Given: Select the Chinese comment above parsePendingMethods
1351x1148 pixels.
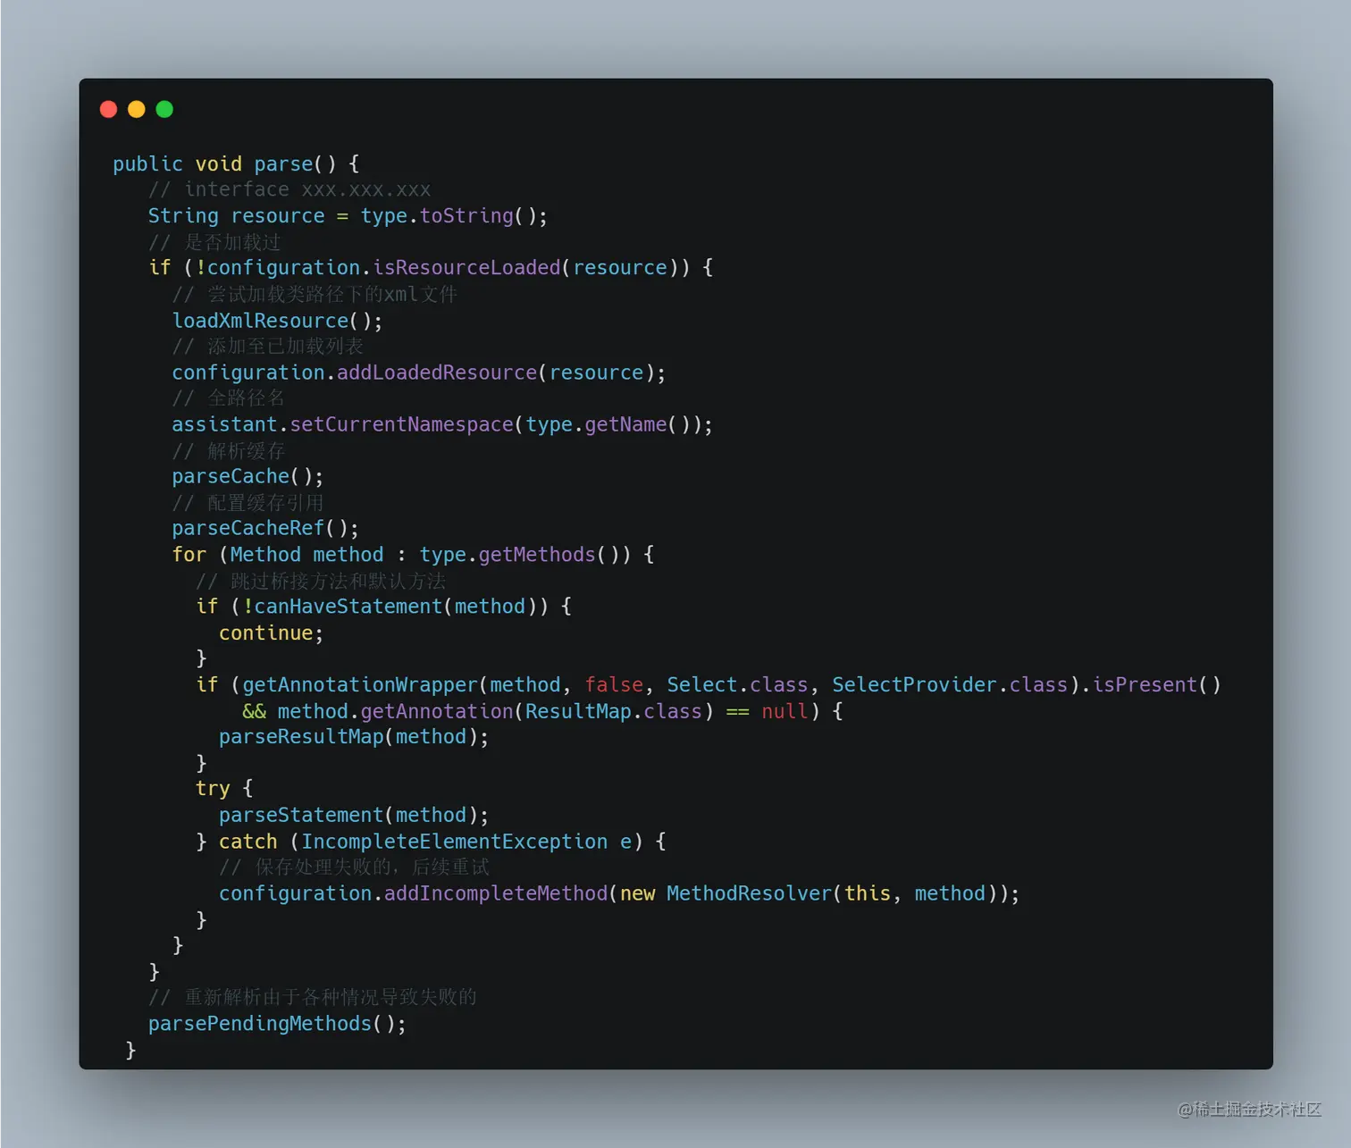Looking at the screenshot, I should pyautogui.click(x=313, y=997).
